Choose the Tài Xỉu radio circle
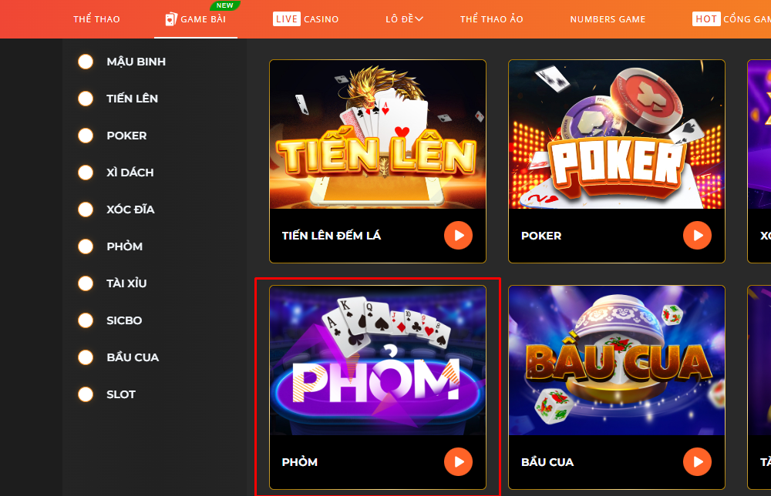This screenshot has width=771, height=496. click(86, 283)
